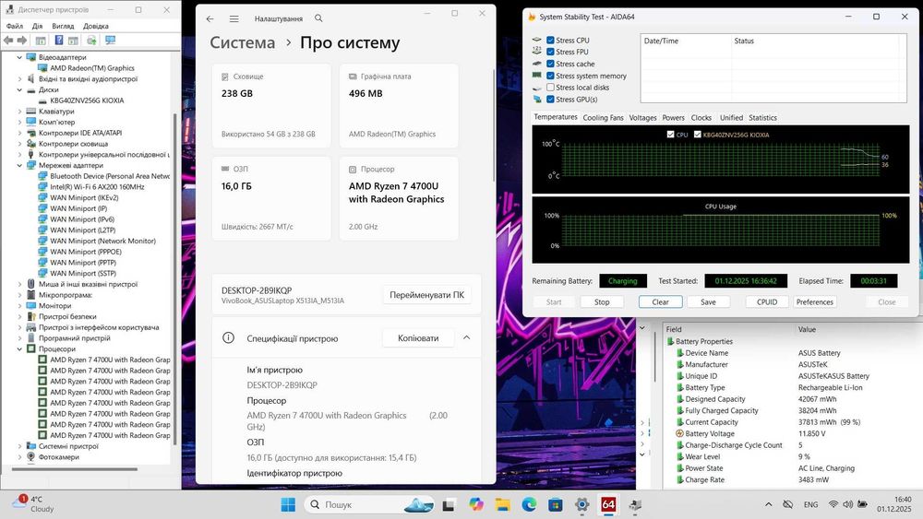Image resolution: width=923 pixels, height=519 pixels.
Task: Toggle KBG40ZNV256G KIOXIA graph checkbox
Action: coord(698,135)
